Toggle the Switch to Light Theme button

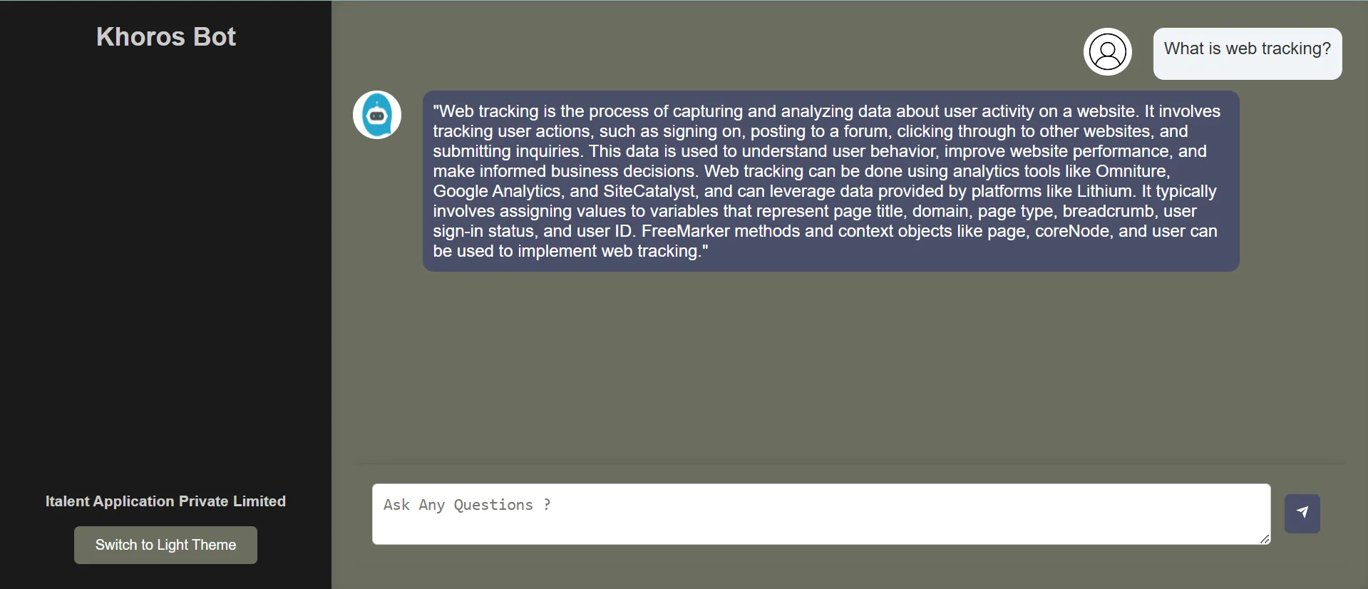pos(165,545)
